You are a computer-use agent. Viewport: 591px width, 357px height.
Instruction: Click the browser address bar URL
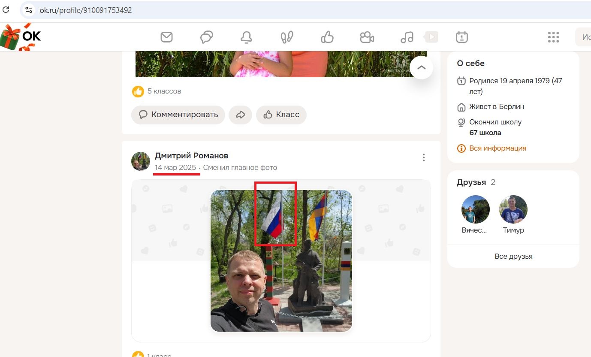click(x=86, y=10)
